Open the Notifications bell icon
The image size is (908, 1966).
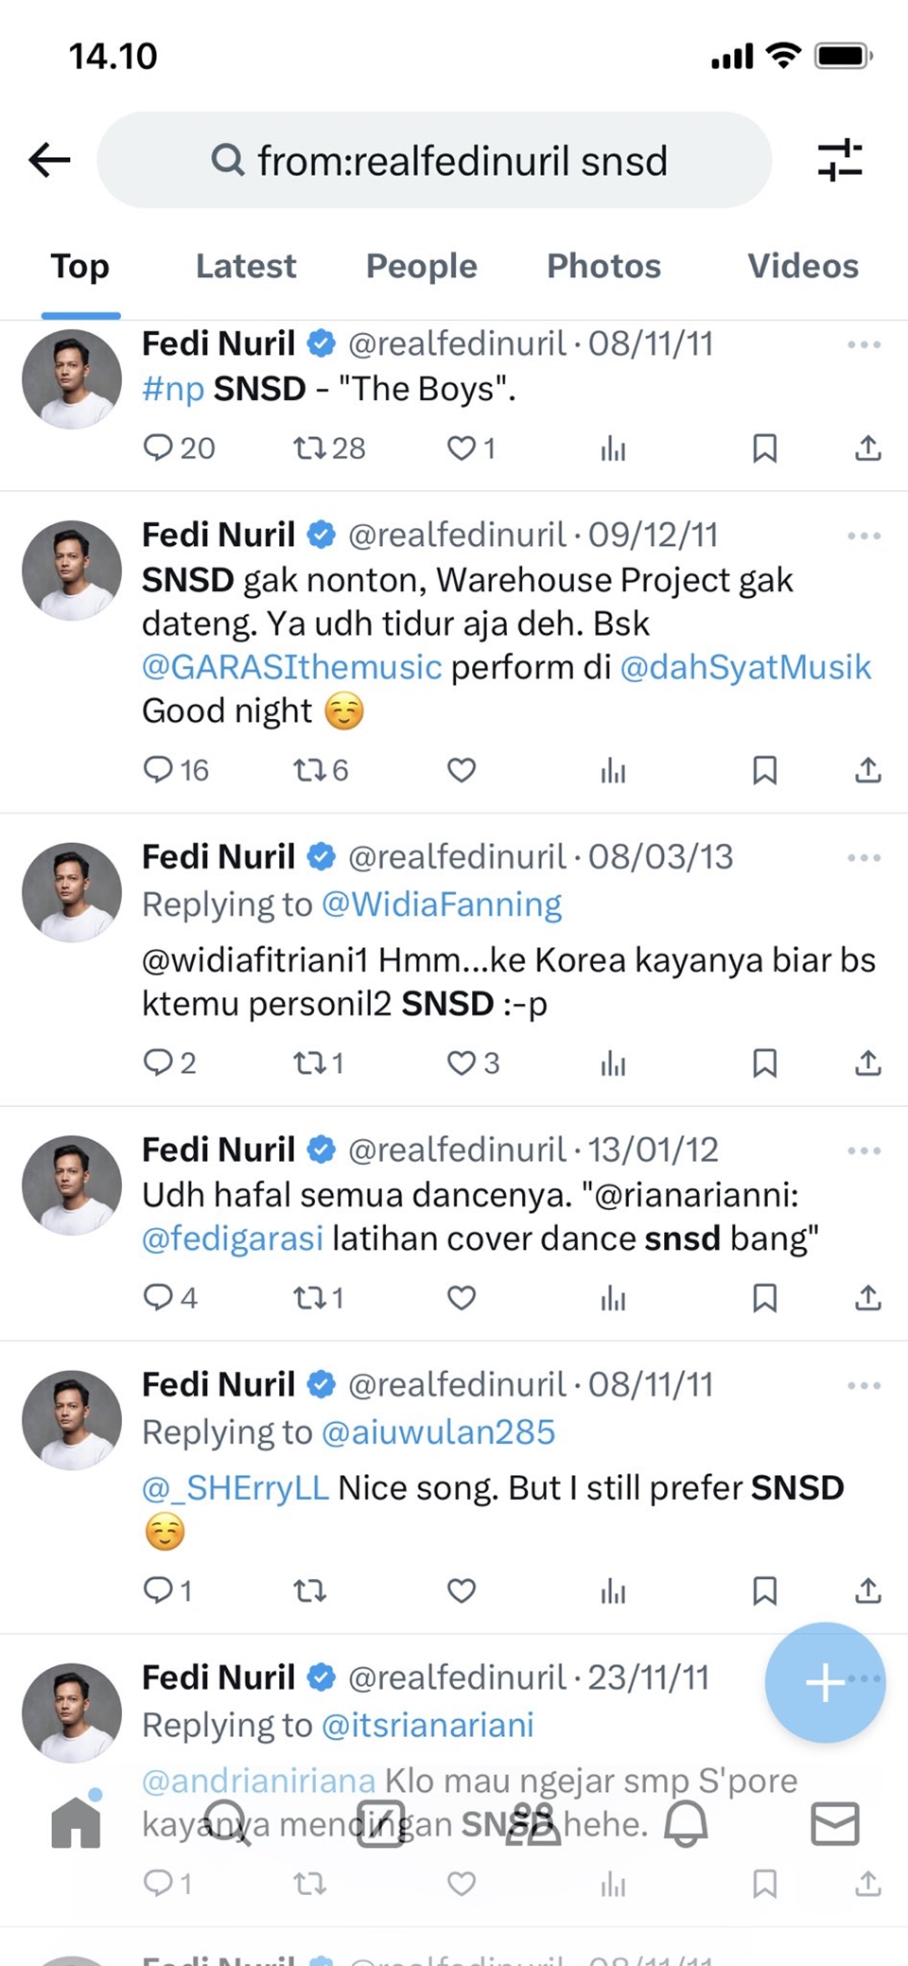pos(687,1823)
